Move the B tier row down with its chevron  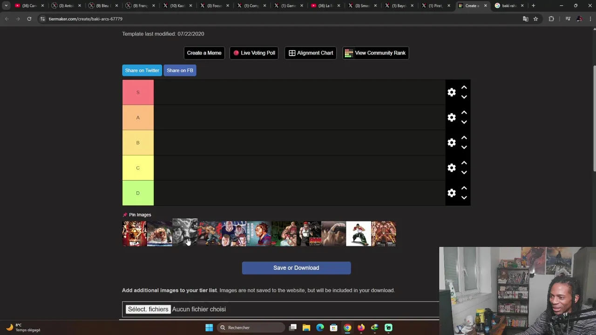pos(464,147)
